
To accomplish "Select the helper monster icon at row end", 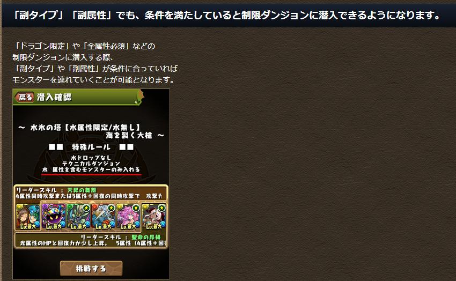I will 154,217.
